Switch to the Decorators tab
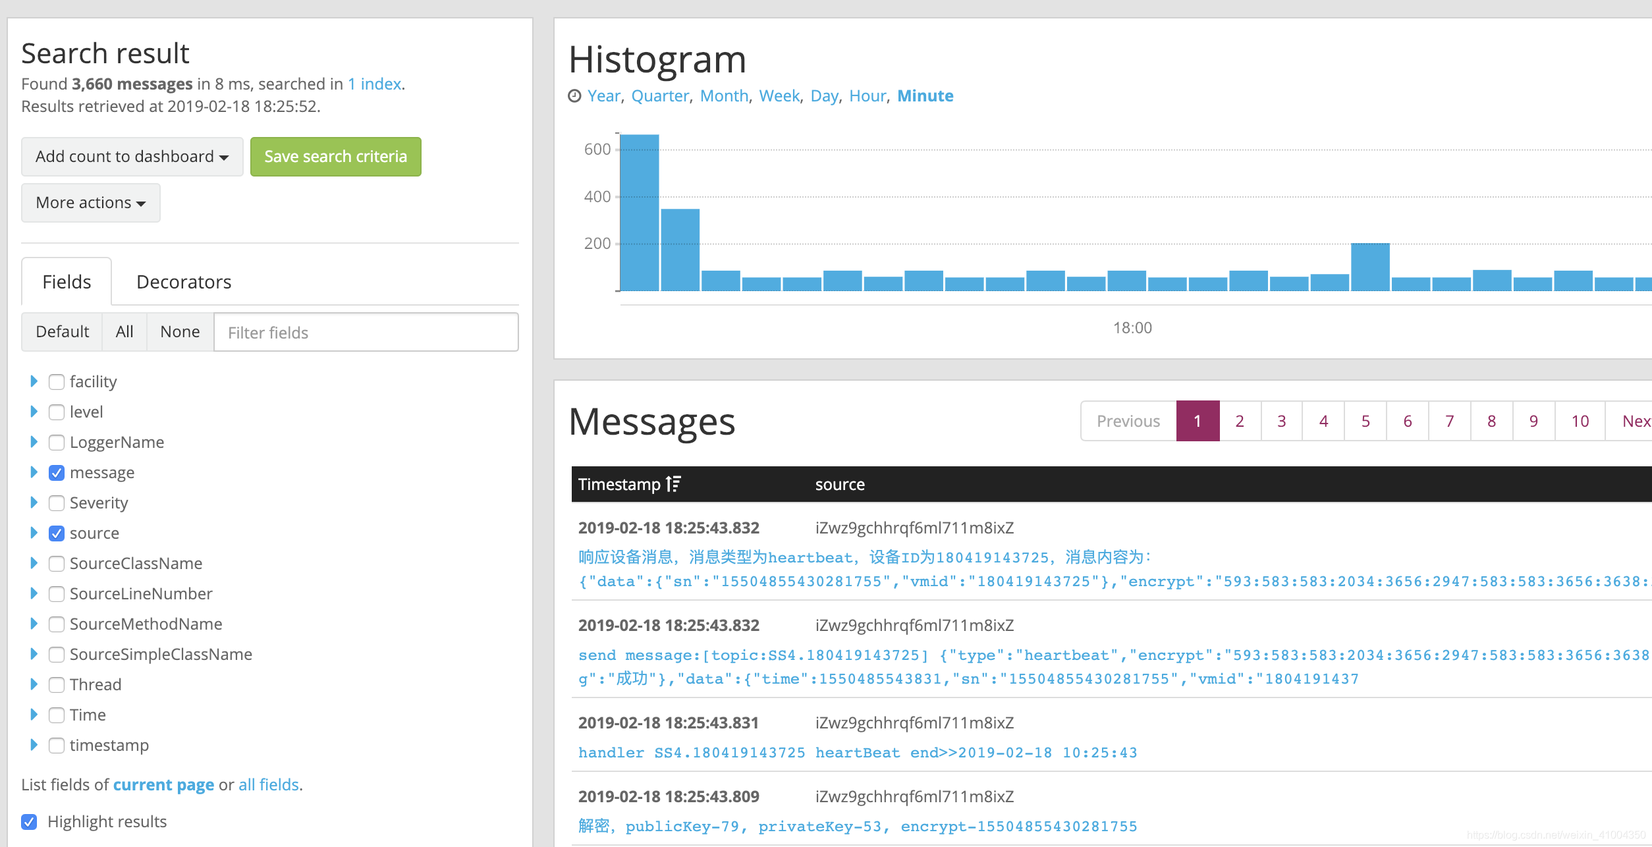Image resolution: width=1652 pixels, height=847 pixels. coord(184,282)
